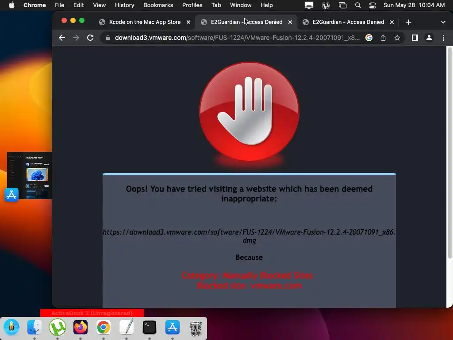Open TextEdit pen icon in dock
This screenshot has height=340, width=453.
click(127, 328)
